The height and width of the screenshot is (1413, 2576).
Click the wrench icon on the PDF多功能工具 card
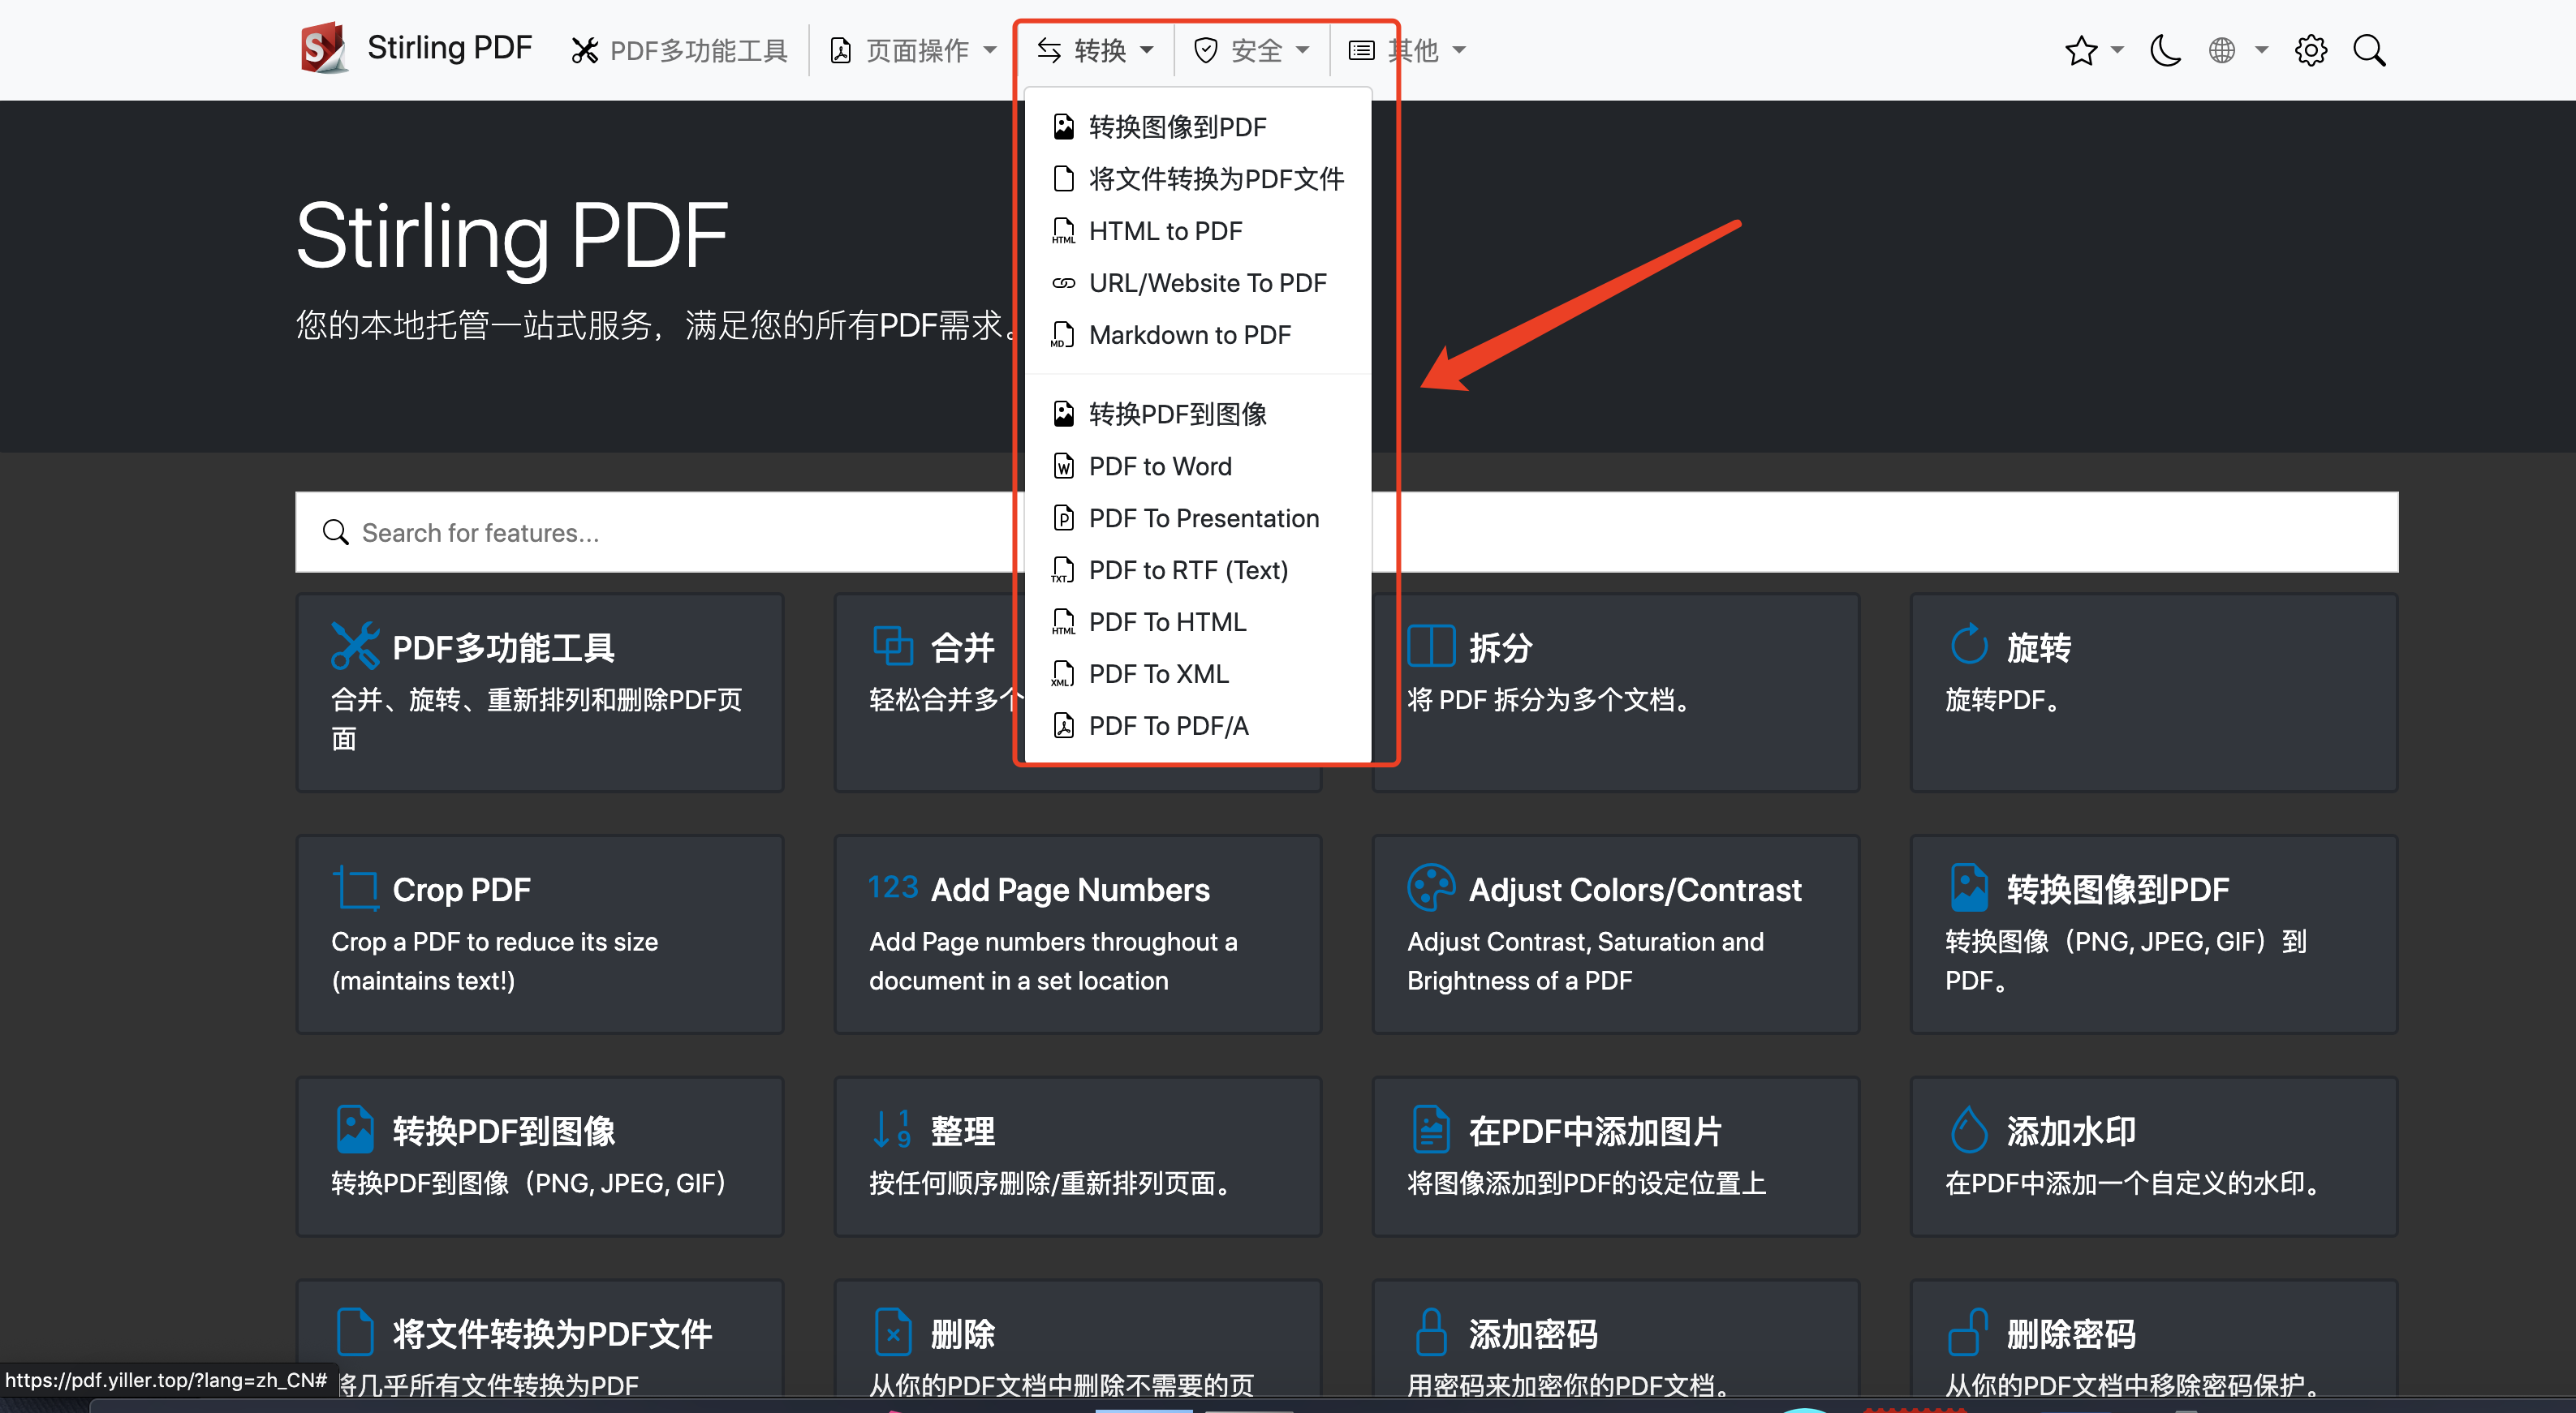click(355, 646)
